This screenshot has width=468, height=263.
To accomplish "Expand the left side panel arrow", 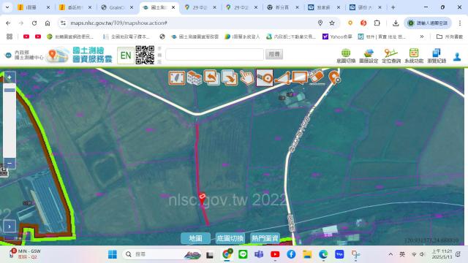I will [10, 226].
